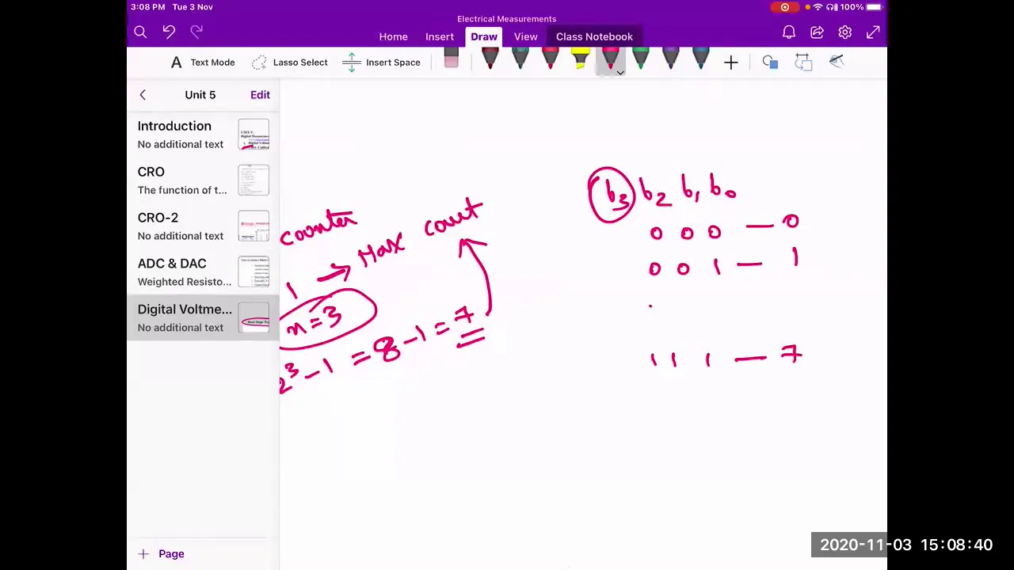Click the Unit 5 section title
The height and width of the screenshot is (570, 1014).
click(200, 95)
